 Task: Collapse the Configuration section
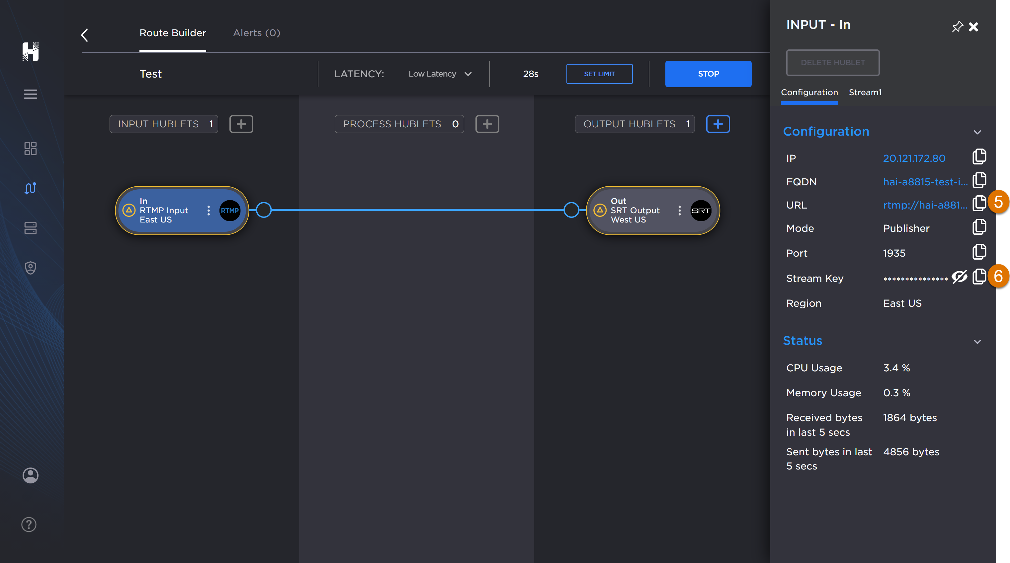click(x=977, y=132)
